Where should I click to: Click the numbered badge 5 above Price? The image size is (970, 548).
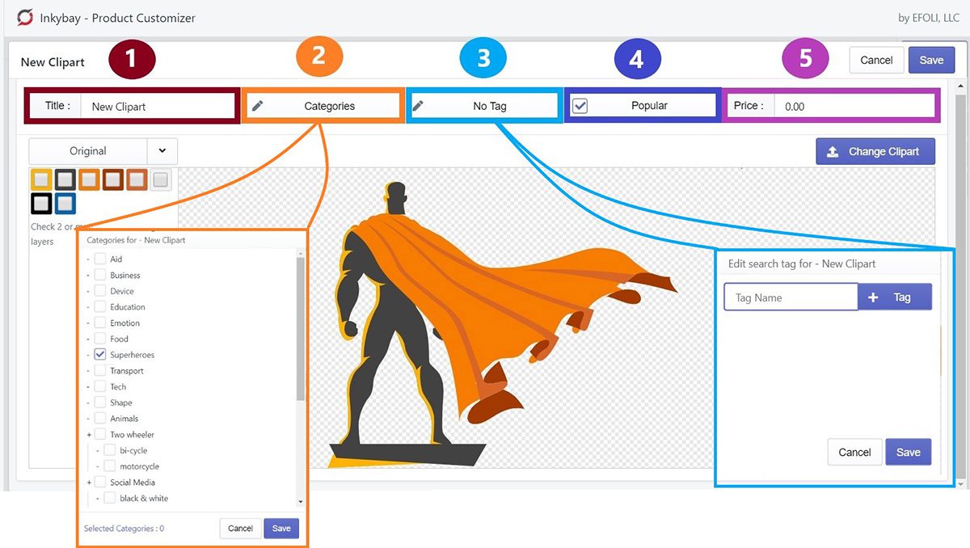pyautogui.click(x=804, y=58)
